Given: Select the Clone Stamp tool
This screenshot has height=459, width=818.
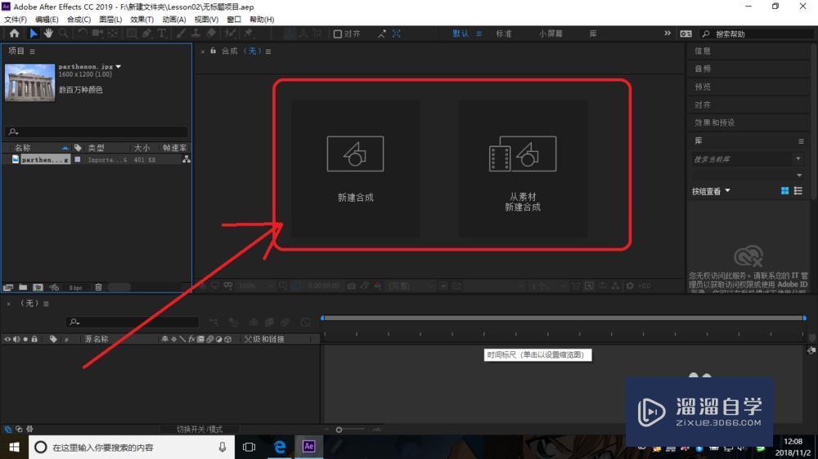Looking at the screenshot, I should click(x=196, y=33).
